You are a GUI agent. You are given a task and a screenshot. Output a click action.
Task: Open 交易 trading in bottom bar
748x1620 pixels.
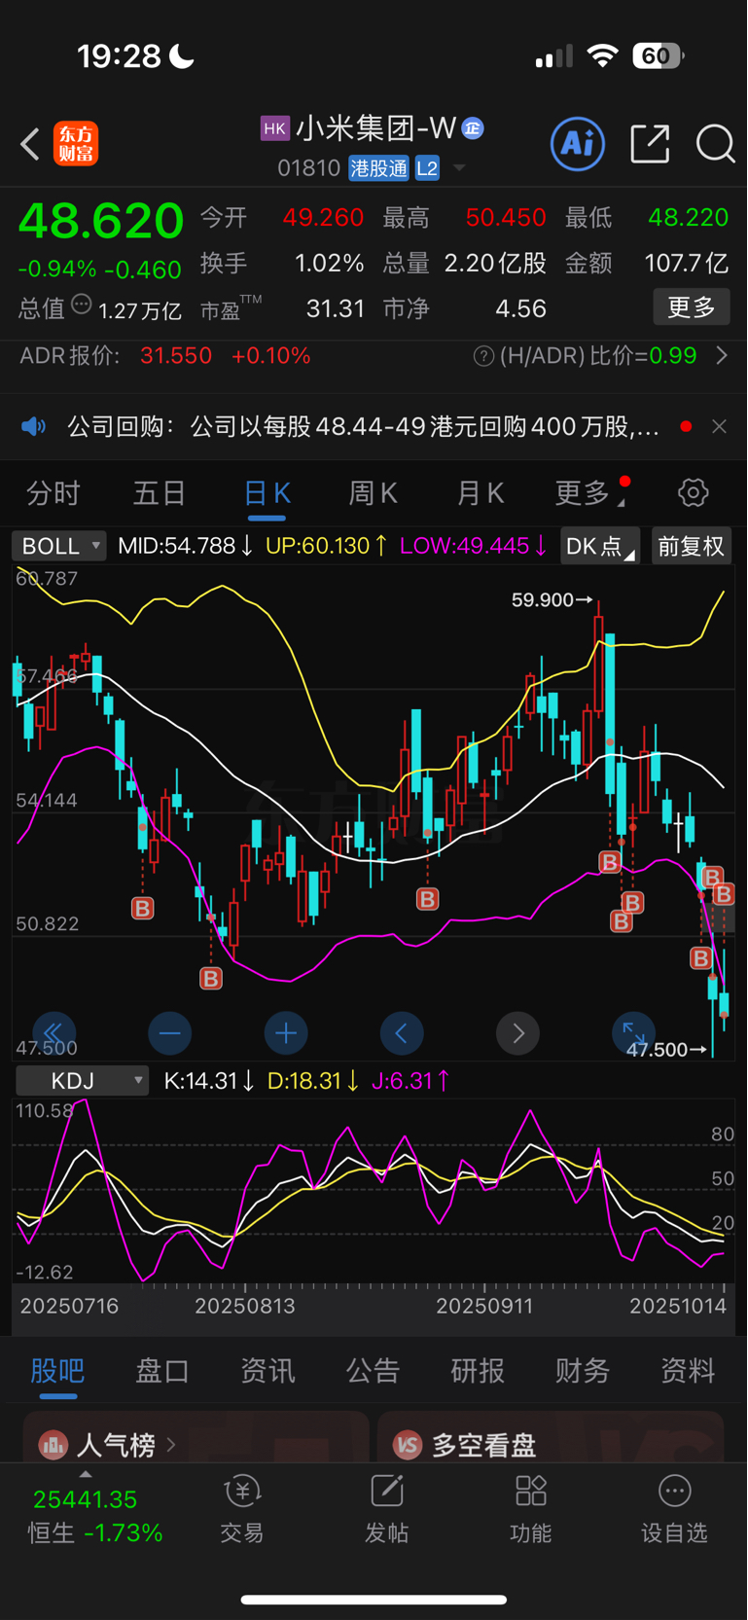pyautogui.click(x=242, y=1510)
